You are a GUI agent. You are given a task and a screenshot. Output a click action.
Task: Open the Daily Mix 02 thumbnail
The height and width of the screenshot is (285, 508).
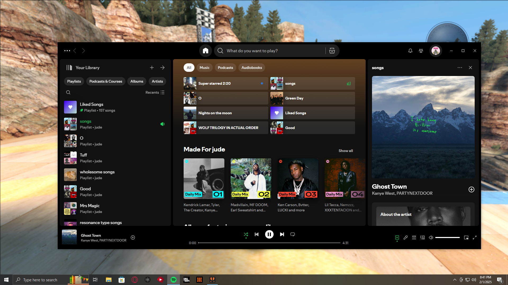[x=251, y=179]
